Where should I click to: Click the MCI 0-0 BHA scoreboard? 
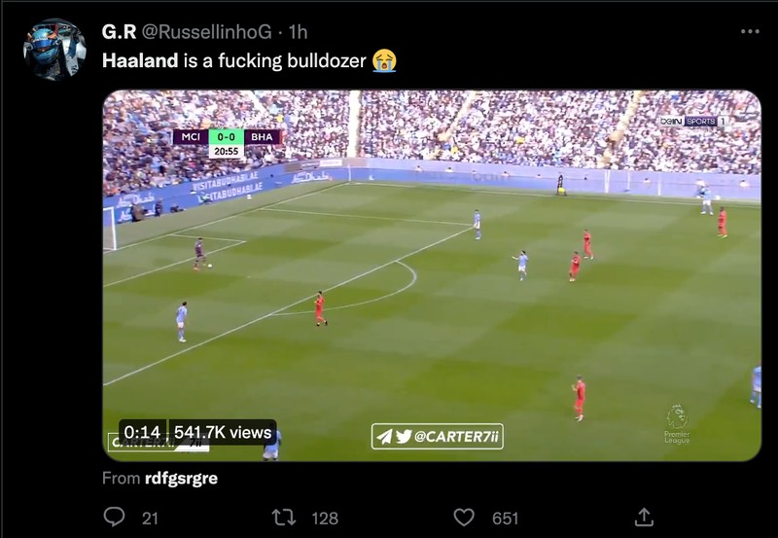(x=227, y=143)
